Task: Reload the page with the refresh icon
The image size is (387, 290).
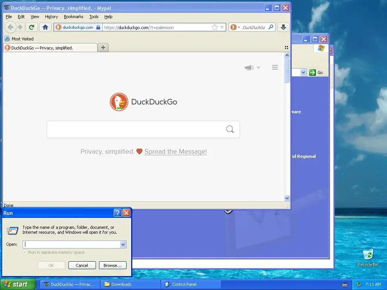Action: [32, 27]
